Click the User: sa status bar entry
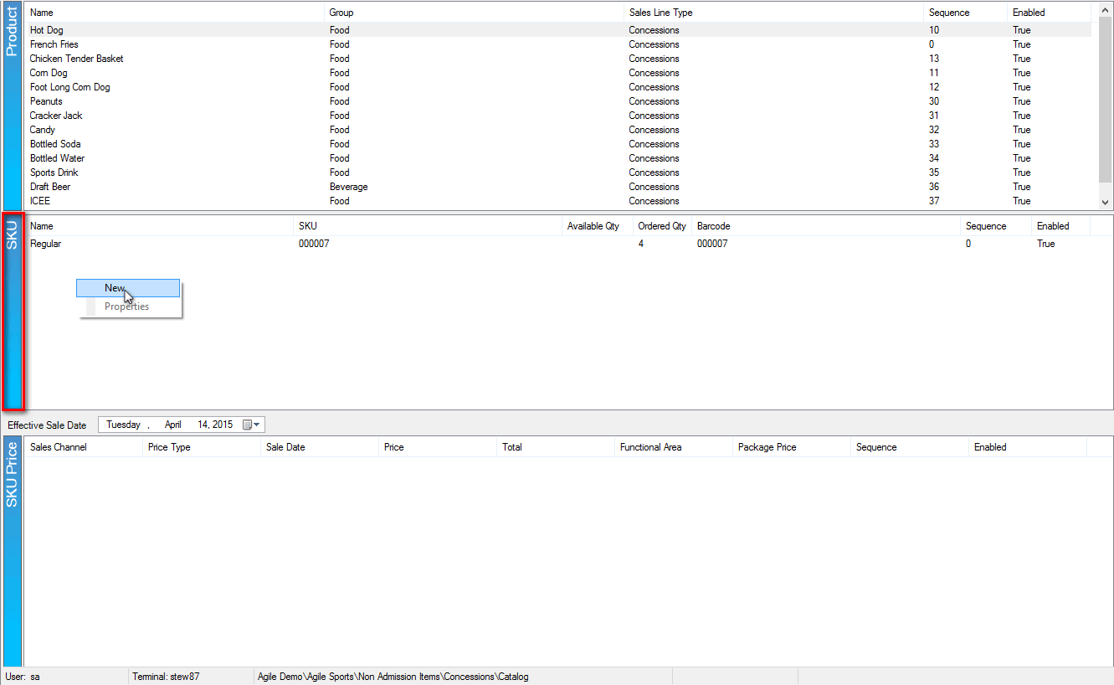Image resolution: width=1114 pixels, height=685 pixels. 23,677
